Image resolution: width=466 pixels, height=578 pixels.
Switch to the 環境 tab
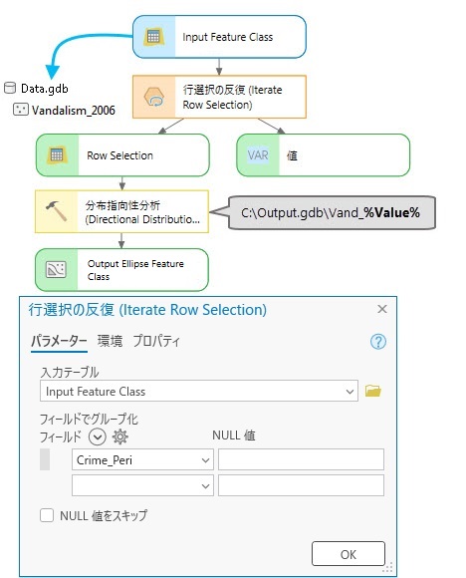[110, 341]
